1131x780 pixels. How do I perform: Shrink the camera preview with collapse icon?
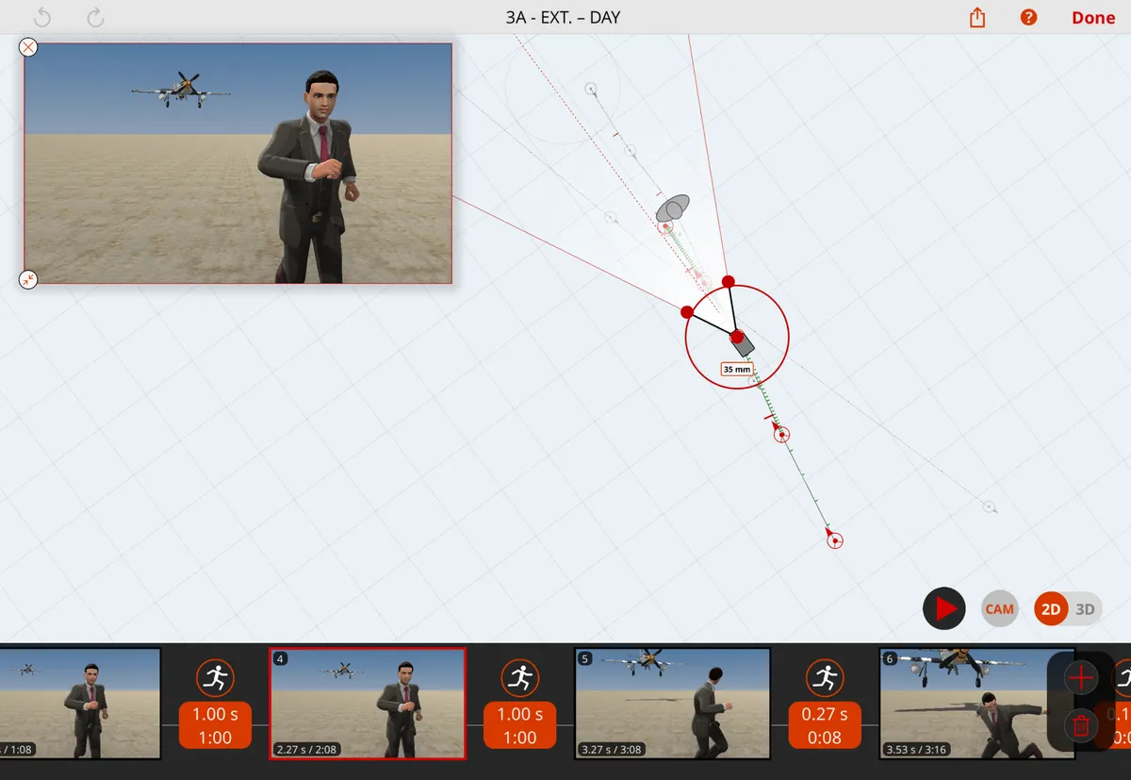point(28,279)
